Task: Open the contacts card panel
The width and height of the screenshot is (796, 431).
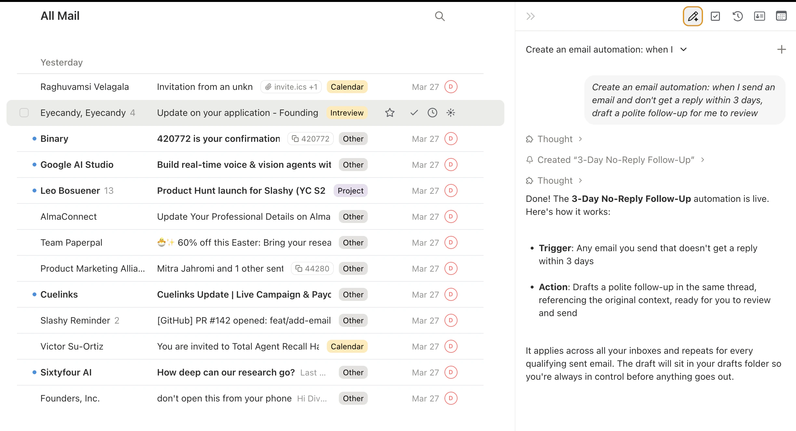Action: pyautogui.click(x=760, y=16)
